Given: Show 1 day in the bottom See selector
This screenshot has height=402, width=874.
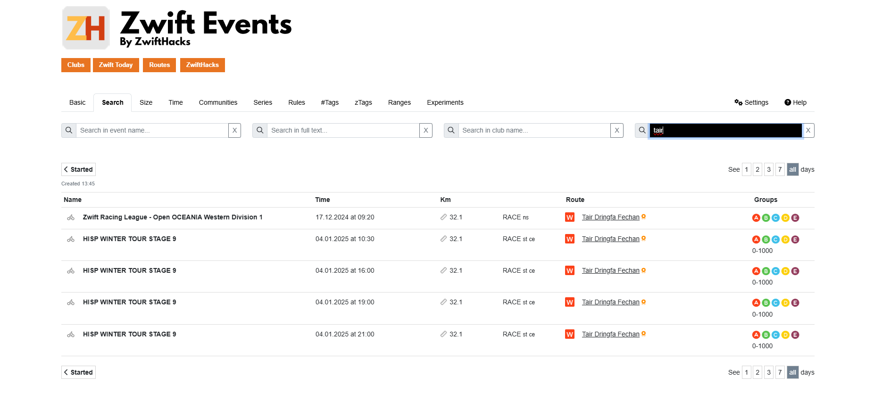Looking at the screenshot, I should click(746, 372).
